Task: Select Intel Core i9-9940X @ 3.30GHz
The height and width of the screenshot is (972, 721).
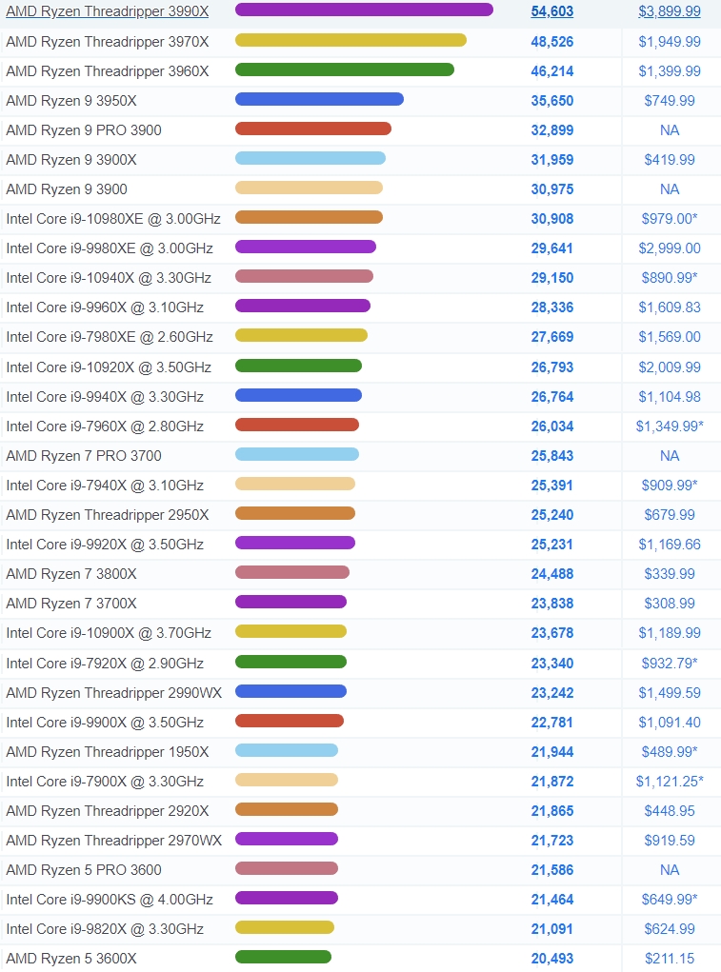Action: 105,397
